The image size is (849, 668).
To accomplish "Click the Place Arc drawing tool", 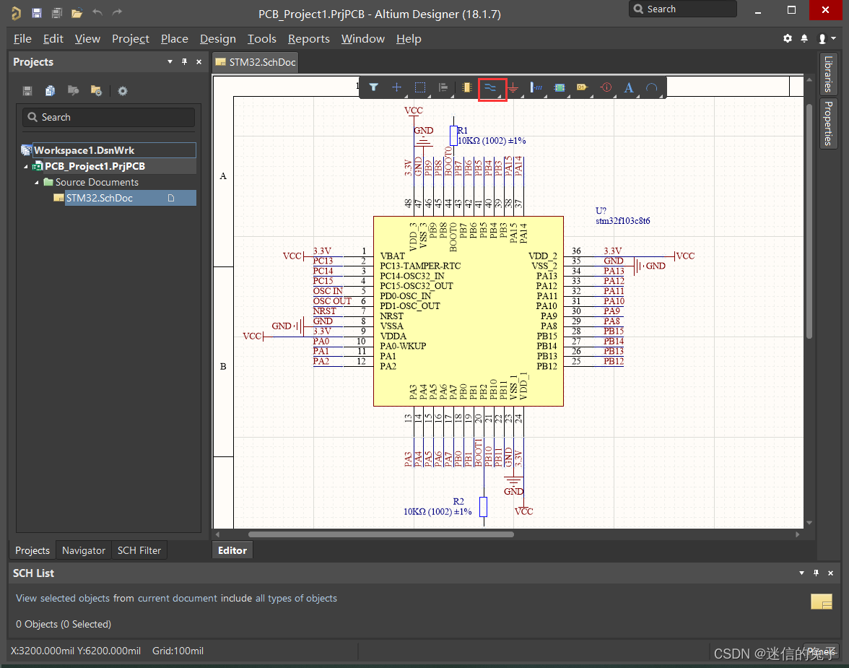I will pos(651,87).
